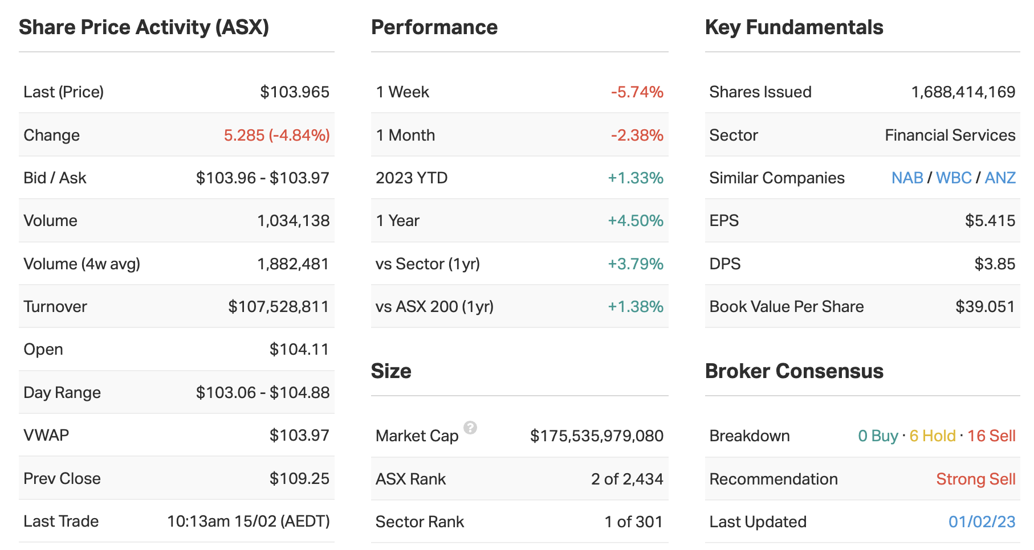Click the Share Price Activity (ASX) heading
1034x550 pixels.
pyautogui.click(x=144, y=27)
